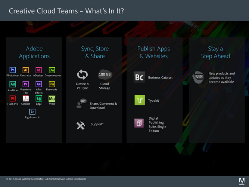Click the Audition Au icon
Screen dimensions: 249x187
coord(13,84)
